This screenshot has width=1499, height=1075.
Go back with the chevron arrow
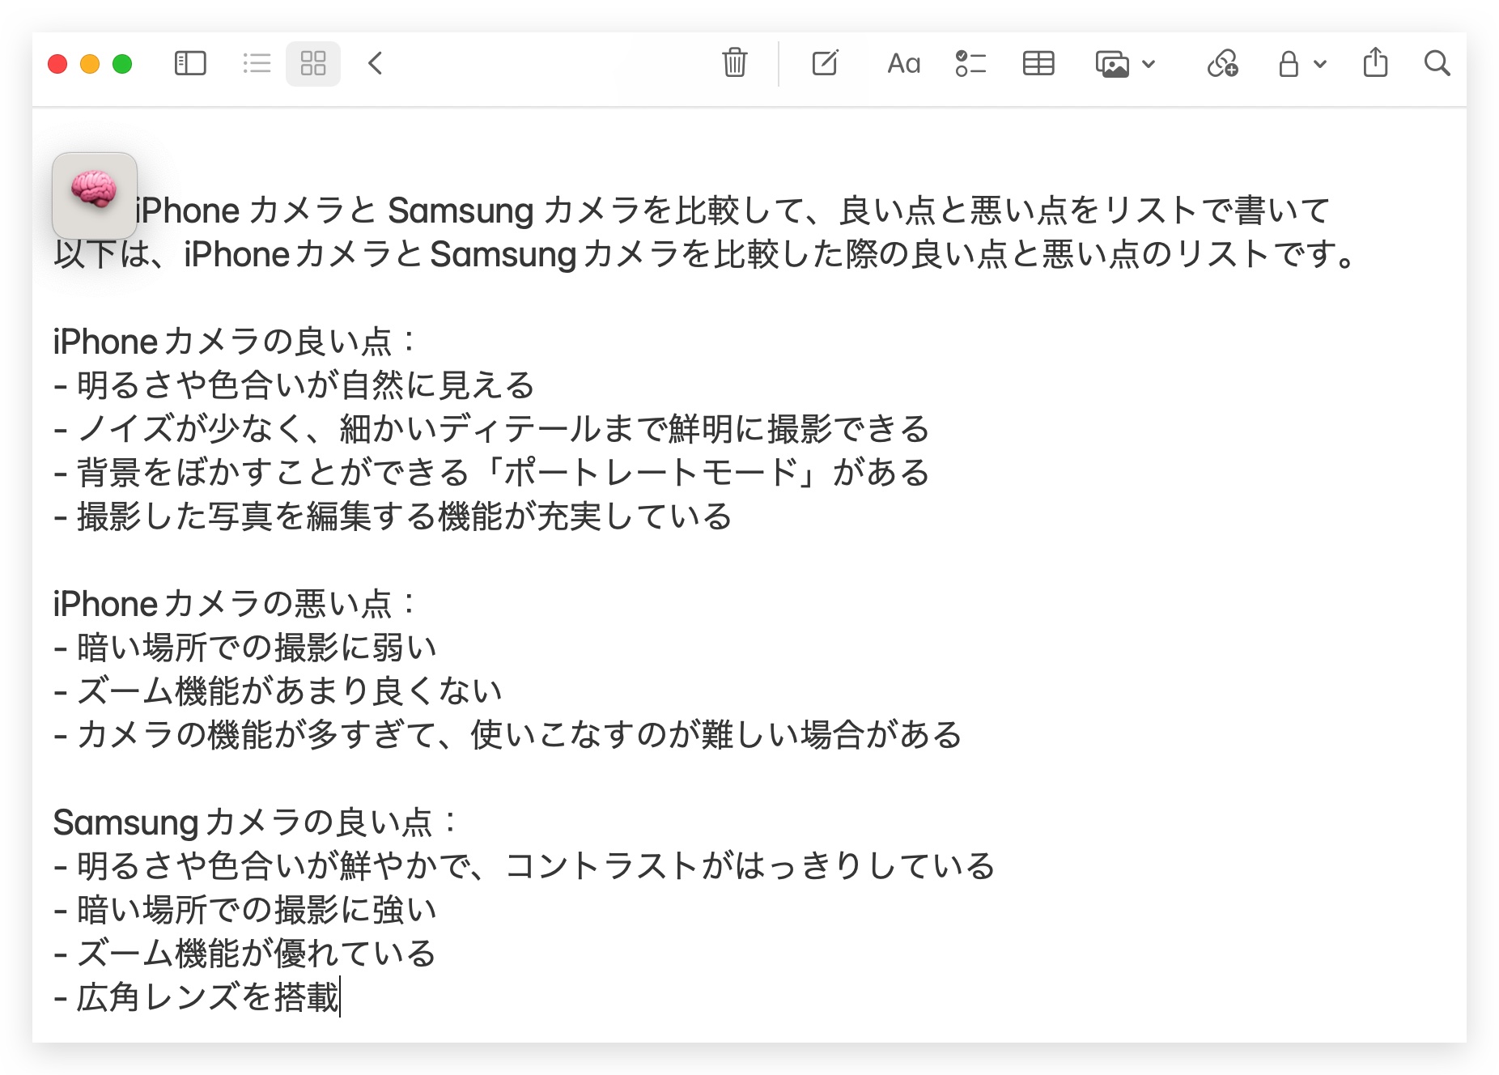(375, 63)
